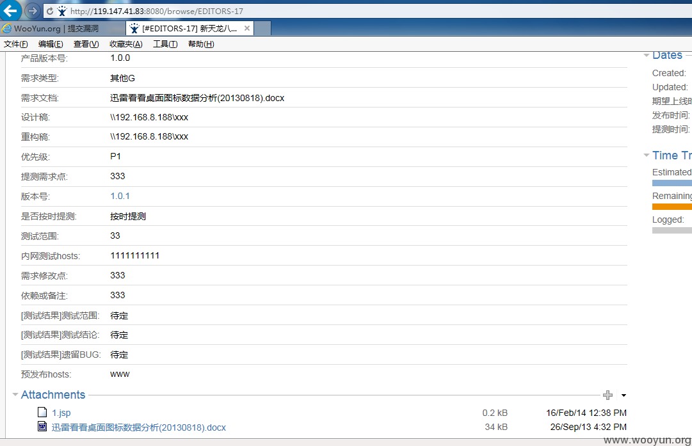This screenshot has height=446, width=692.
Task: Click the browser back arrow button
Action: pyautogui.click(x=10, y=10)
